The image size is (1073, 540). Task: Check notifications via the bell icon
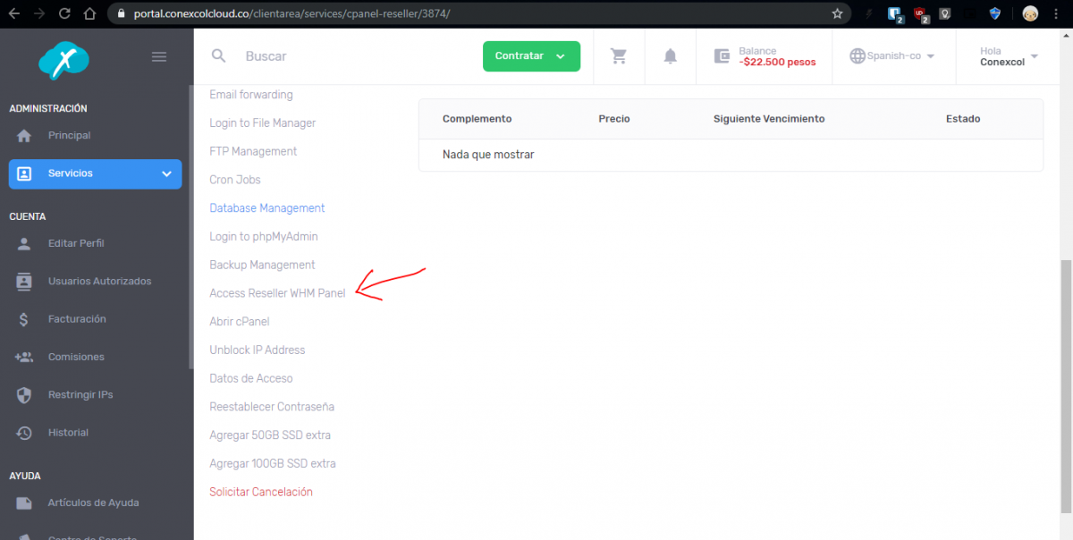click(x=671, y=55)
